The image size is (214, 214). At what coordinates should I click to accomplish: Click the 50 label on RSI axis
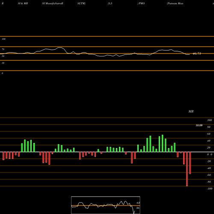(3, 56)
